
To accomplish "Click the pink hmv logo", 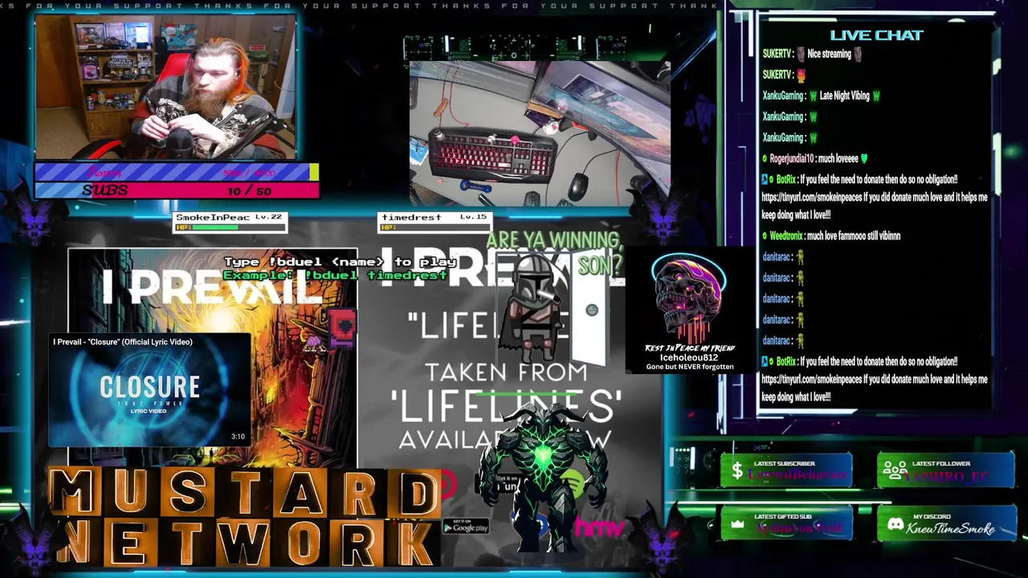I will 599,527.
